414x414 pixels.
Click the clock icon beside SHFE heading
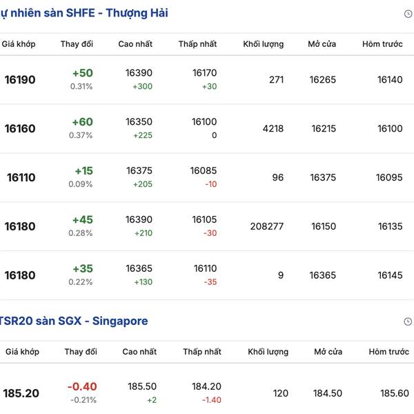point(408,14)
